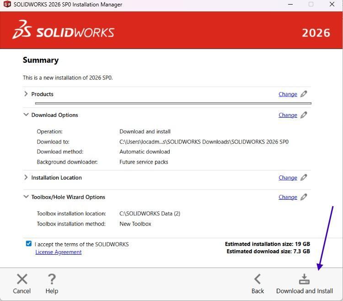The width and height of the screenshot is (343, 301).
Task: Collapse the Toolbox/Hole Wizard Options section
Action: click(26, 197)
